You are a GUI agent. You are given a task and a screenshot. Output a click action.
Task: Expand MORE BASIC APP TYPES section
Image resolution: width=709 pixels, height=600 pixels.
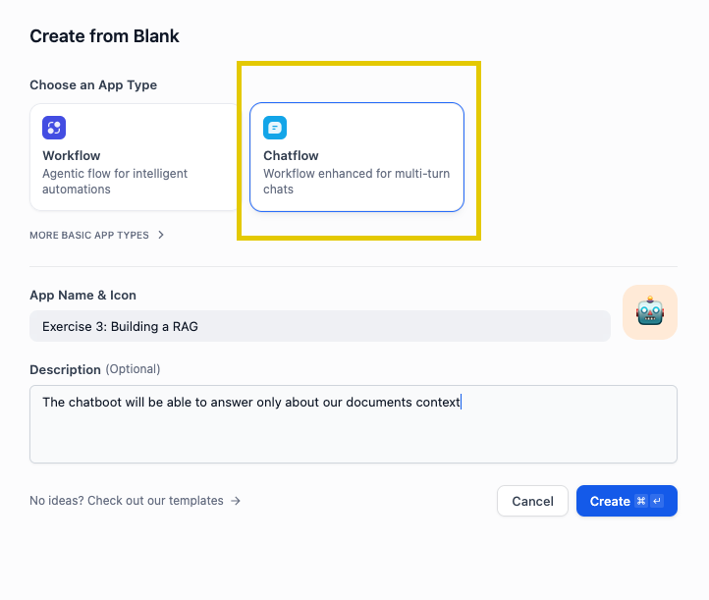pyautogui.click(x=89, y=236)
